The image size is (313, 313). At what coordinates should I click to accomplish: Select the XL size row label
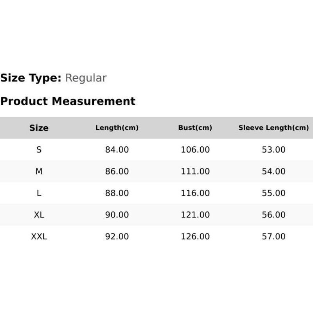pyautogui.click(x=39, y=215)
